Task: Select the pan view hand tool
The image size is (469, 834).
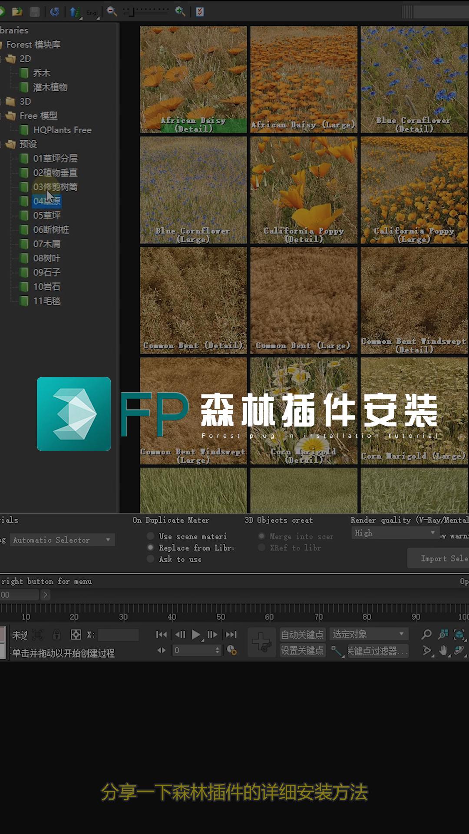Action: pos(443,651)
